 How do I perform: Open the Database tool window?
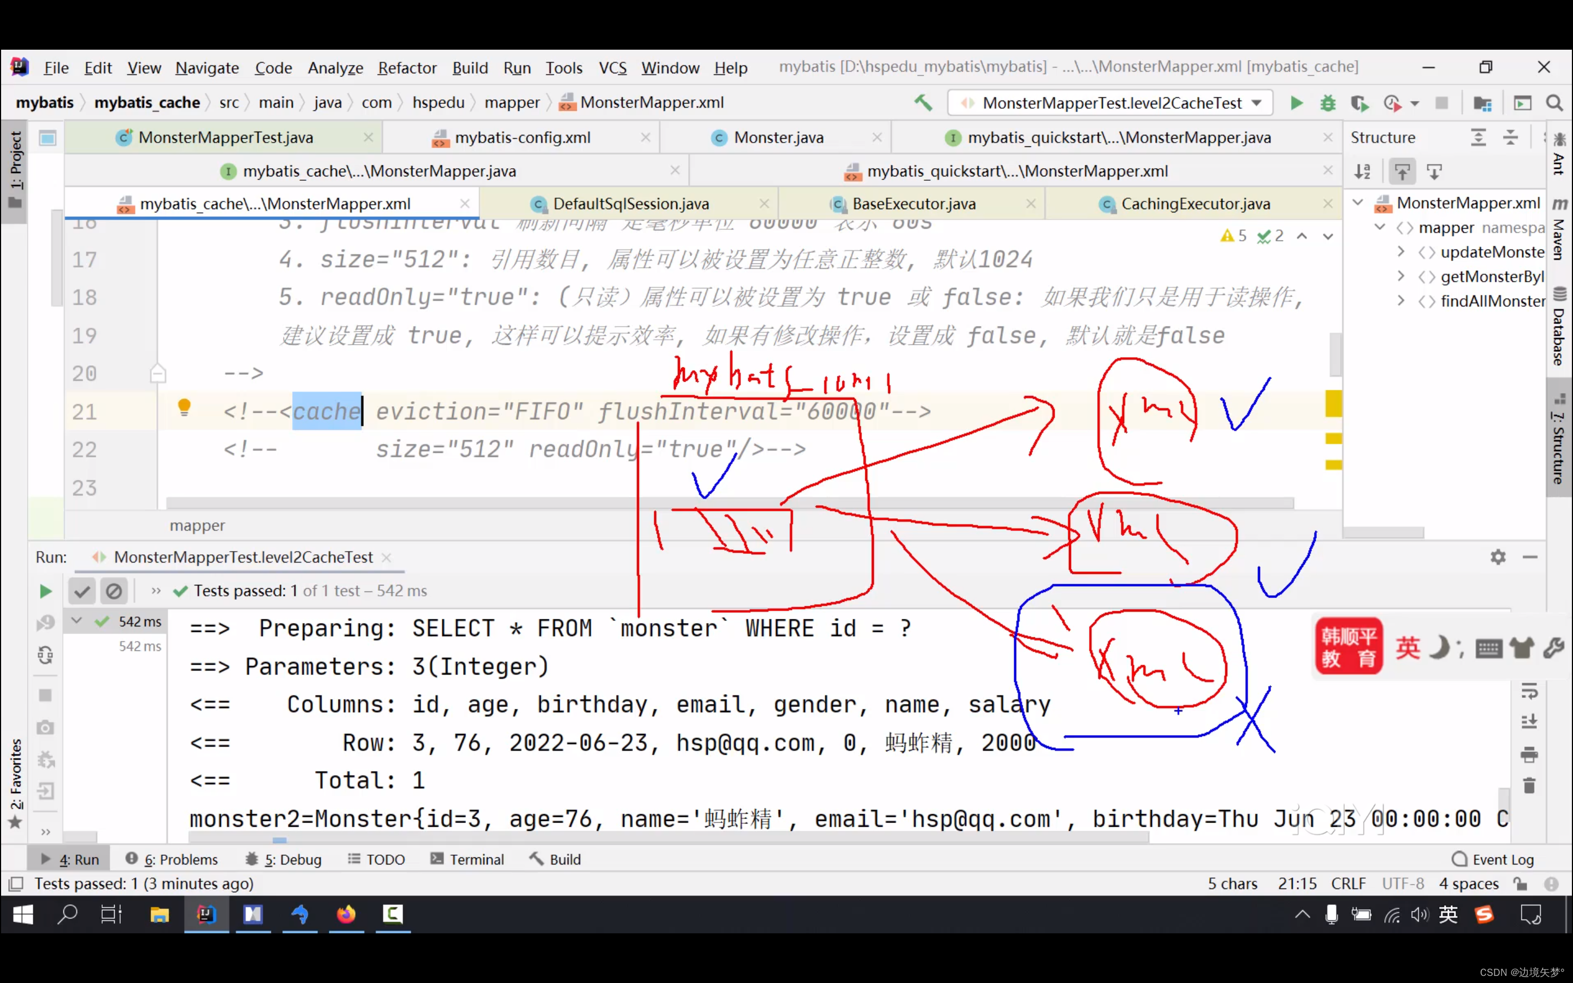point(1559,327)
